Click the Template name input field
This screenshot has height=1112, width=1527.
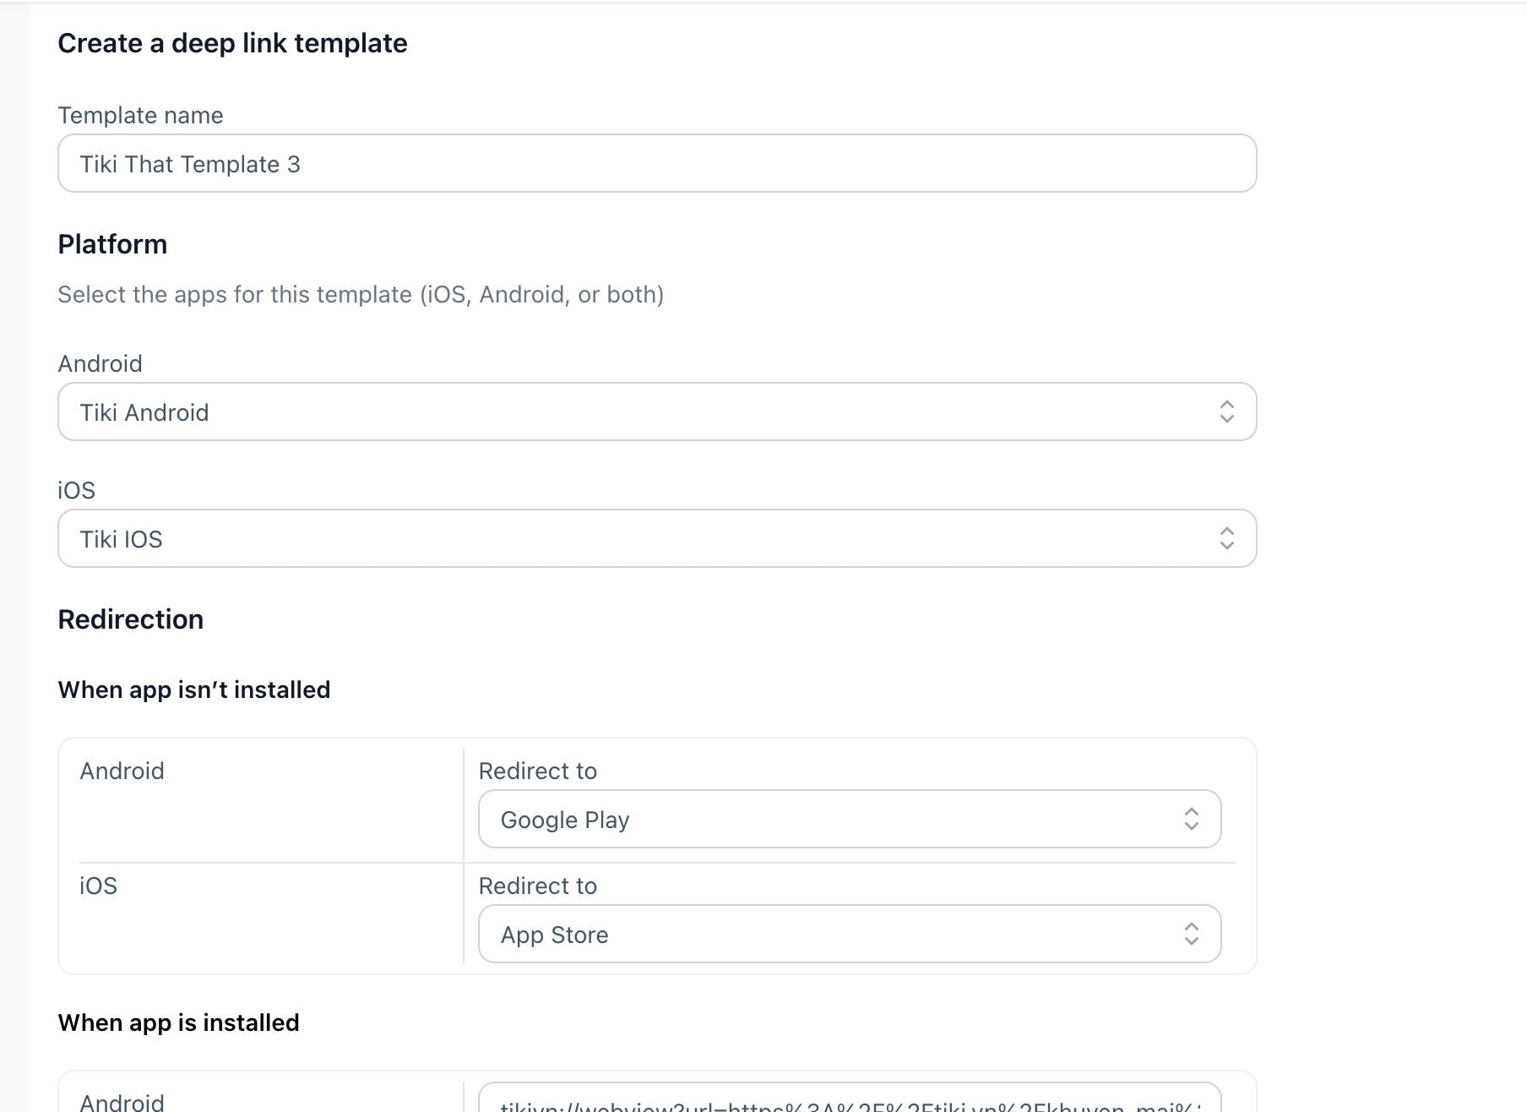coord(657,163)
